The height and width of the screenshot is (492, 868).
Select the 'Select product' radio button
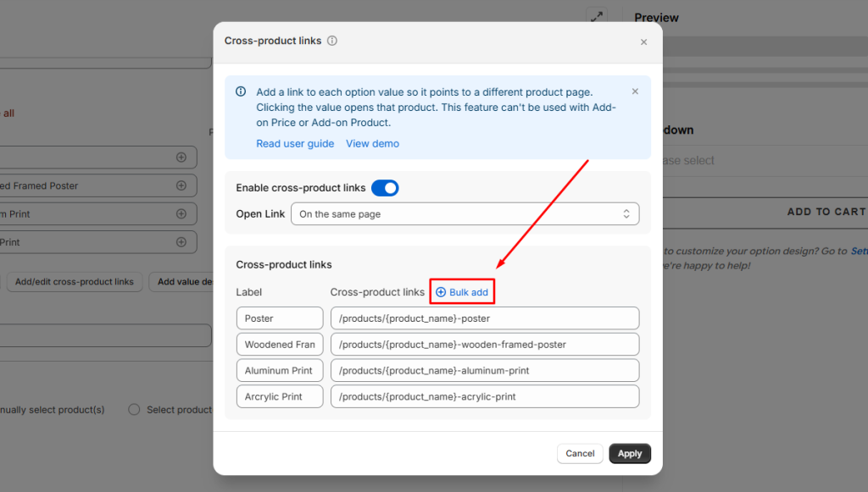coord(134,410)
